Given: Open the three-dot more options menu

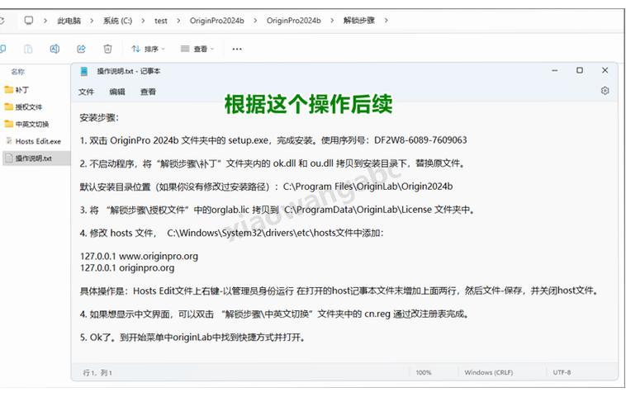Looking at the screenshot, I should [x=237, y=49].
